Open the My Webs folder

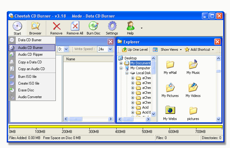click(170, 113)
